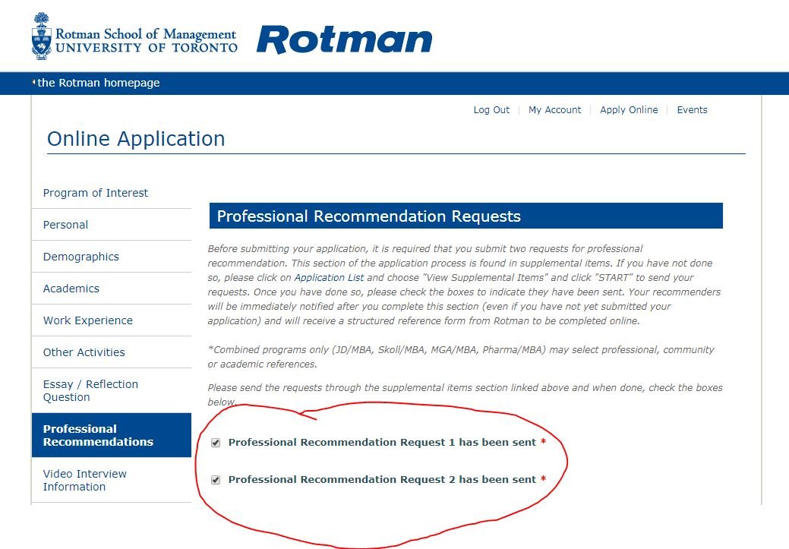Go to the Rotman homepage link
The height and width of the screenshot is (549, 789).
pyautogui.click(x=99, y=83)
